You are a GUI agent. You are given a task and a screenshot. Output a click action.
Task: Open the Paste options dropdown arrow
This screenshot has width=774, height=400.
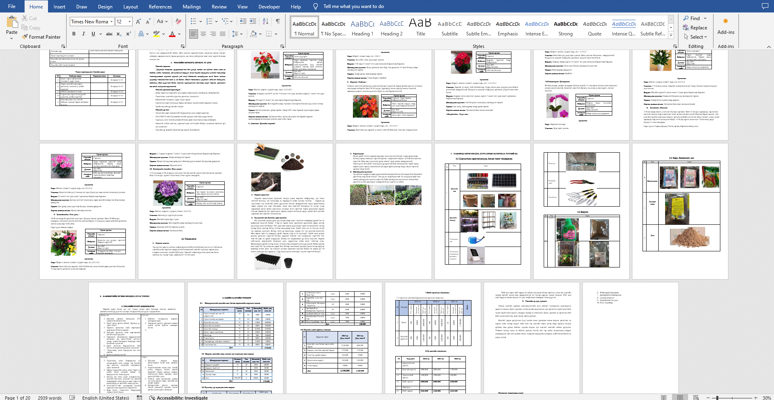[12, 38]
